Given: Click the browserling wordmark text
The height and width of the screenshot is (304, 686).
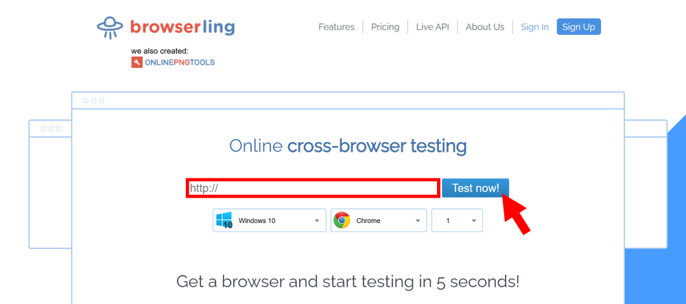Looking at the screenshot, I should click(x=182, y=27).
